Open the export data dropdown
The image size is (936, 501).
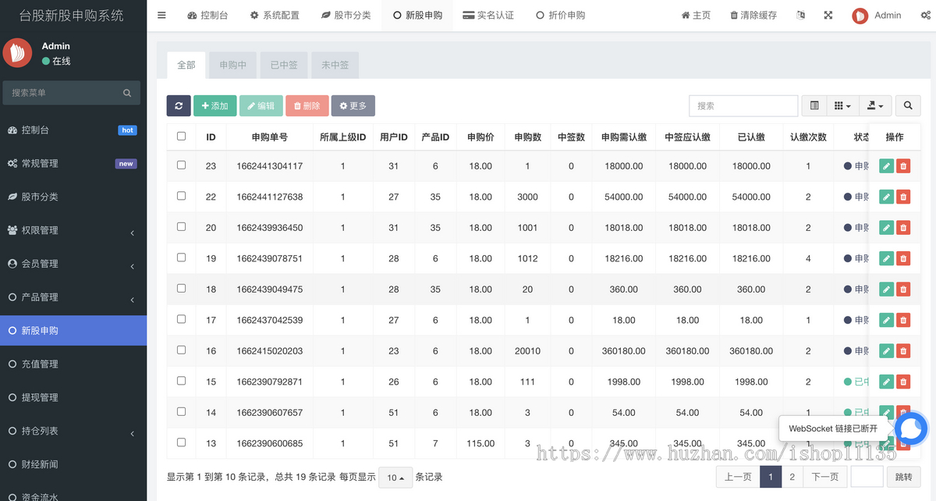[875, 105]
